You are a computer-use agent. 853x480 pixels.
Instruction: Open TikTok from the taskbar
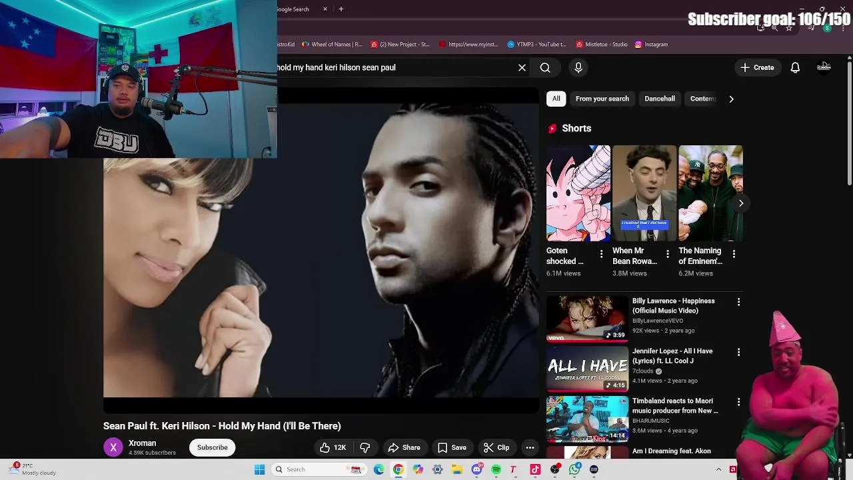pyautogui.click(x=535, y=469)
